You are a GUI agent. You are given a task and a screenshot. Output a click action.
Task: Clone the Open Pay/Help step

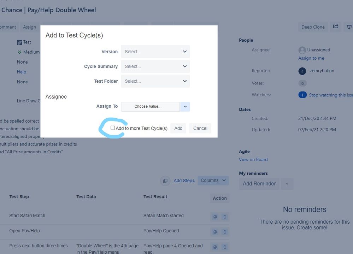tap(215, 232)
